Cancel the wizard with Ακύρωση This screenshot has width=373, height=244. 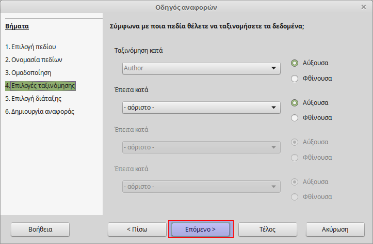(335, 229)
